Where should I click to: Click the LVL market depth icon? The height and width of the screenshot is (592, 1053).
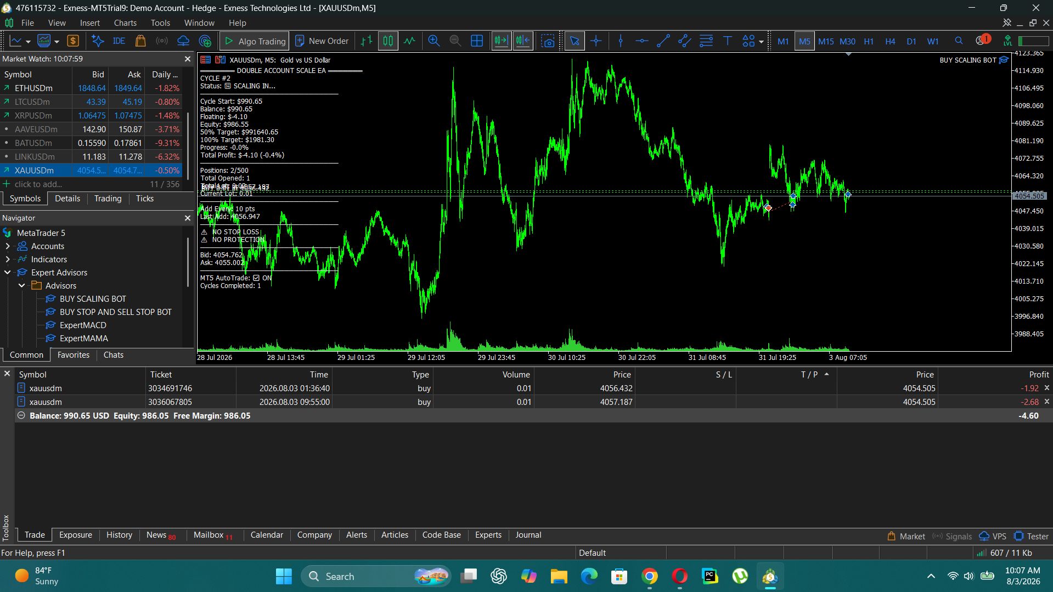coord(1007,41)
